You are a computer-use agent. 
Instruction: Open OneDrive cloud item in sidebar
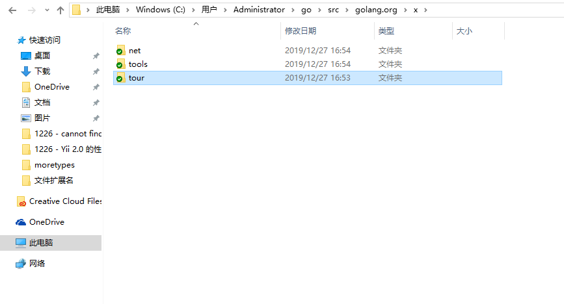point(47,222)
